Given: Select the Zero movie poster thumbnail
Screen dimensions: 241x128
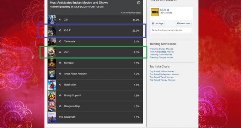Looking at the screenshot, I should click(52, 52).
